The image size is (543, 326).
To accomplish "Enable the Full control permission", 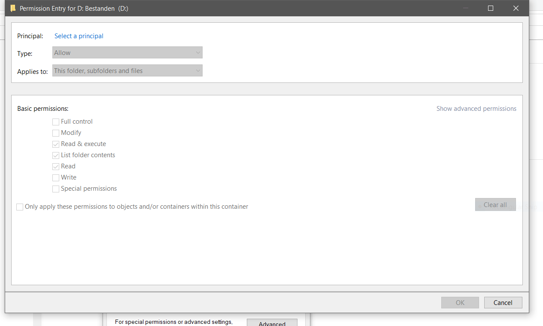I will point(55,122).
